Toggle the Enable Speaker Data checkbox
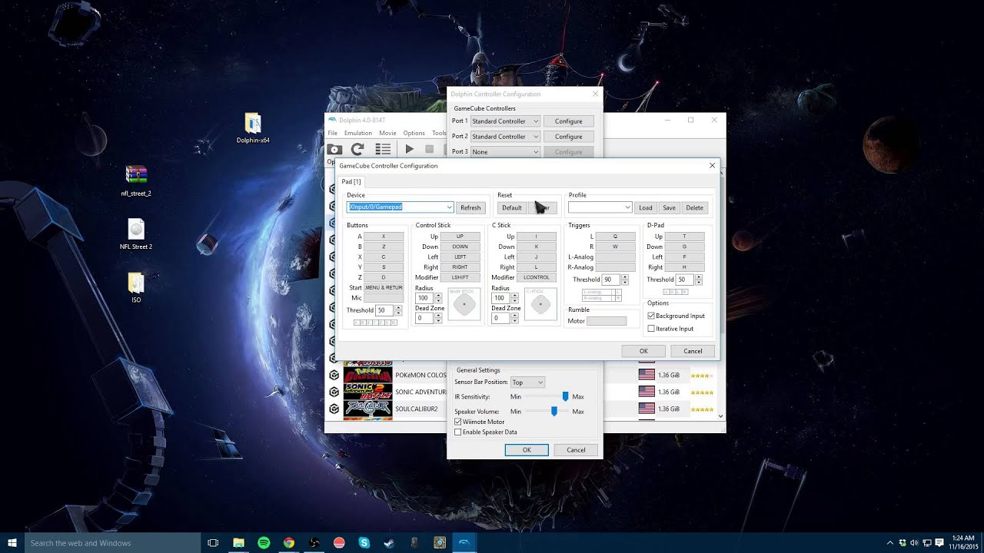Viewport: 984px width, 553px height. click(459, 432)
